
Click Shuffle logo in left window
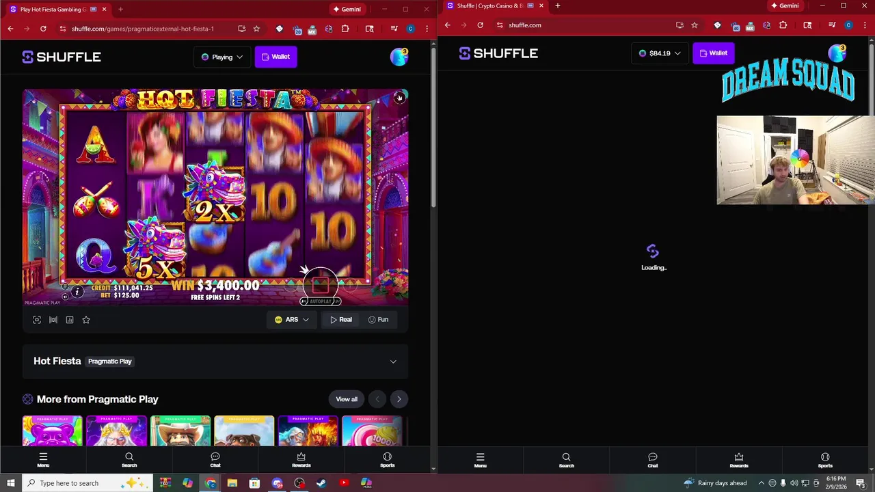tap(62, 57)
